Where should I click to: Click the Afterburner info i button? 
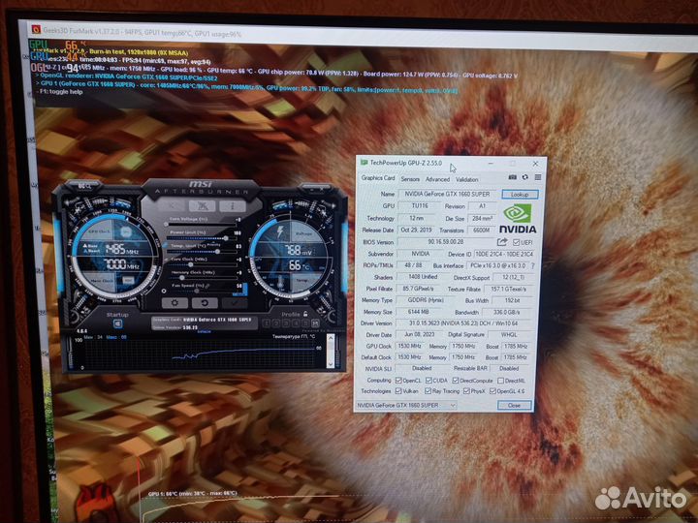(x=232, y=206)
